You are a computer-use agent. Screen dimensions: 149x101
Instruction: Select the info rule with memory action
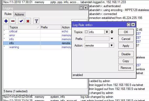coord(37,39)
